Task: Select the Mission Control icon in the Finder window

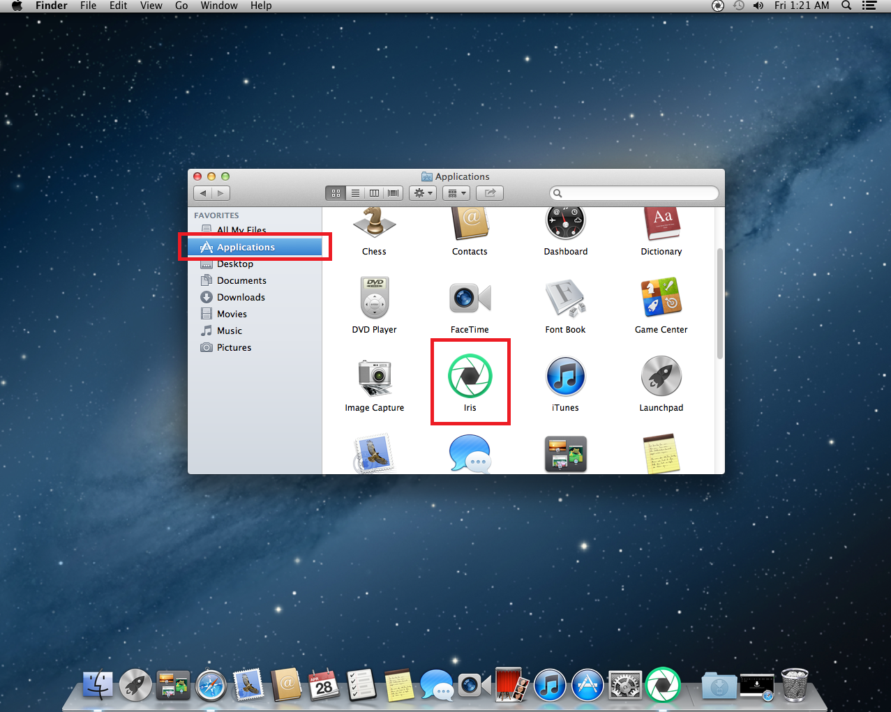Action: coord(565,454)
